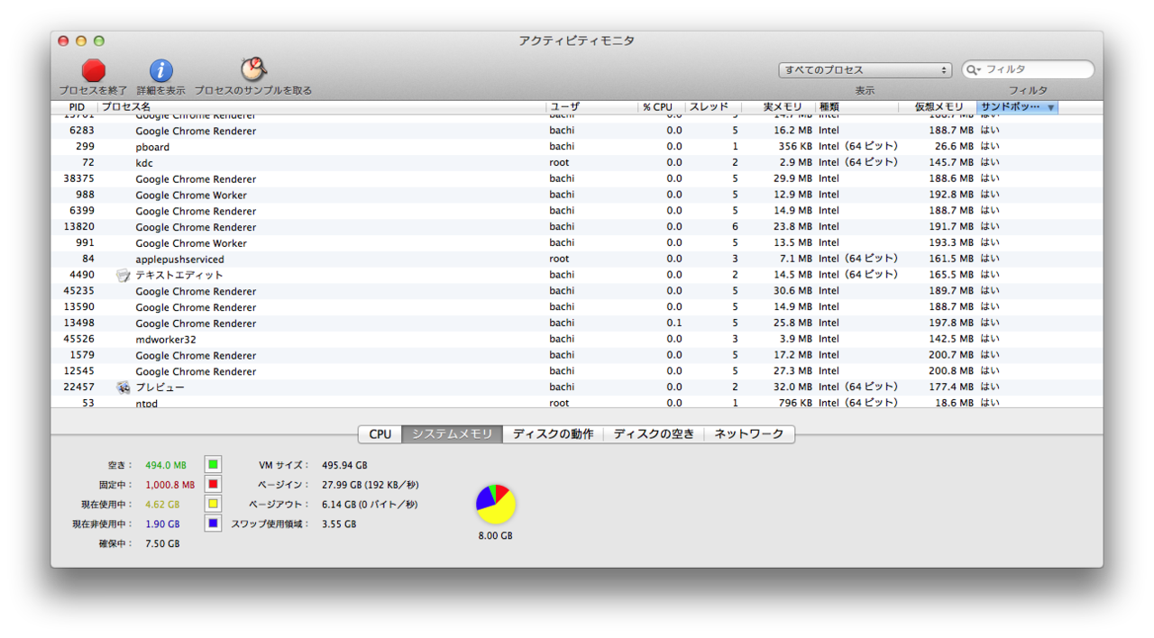The height and width of the screenshot is (638, 1154).
Task: Sort by the スレッド column header
Action: [713, 107]
